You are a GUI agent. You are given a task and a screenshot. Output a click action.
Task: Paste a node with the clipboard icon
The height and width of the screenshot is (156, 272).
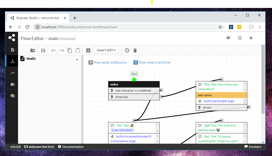pos(78,50)
